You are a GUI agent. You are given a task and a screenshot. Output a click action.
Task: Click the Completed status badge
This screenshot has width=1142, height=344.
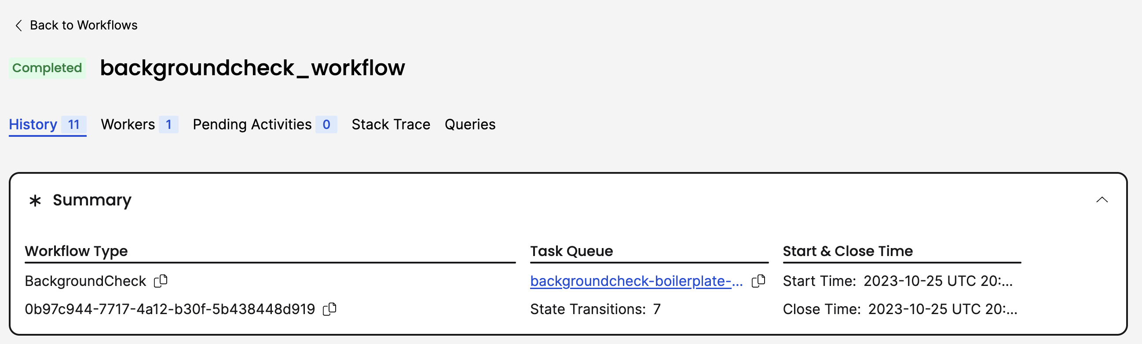click(47, 68)
